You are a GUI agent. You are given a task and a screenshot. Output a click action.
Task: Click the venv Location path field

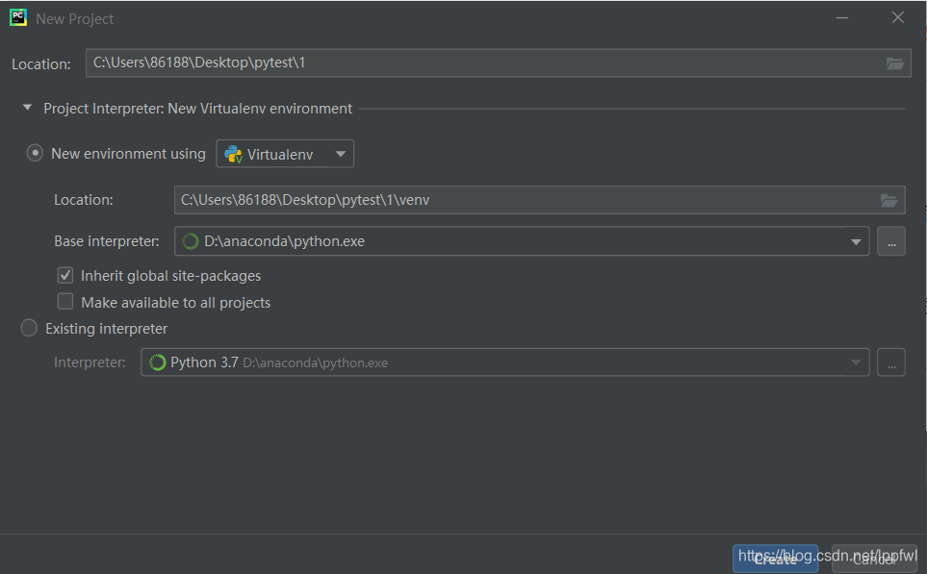pyautogui.click(x=539, y=200)
